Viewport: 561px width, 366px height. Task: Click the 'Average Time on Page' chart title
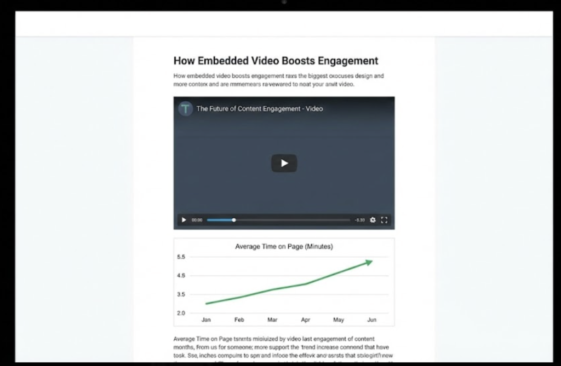pyautogui.click(x=283, y=246)
